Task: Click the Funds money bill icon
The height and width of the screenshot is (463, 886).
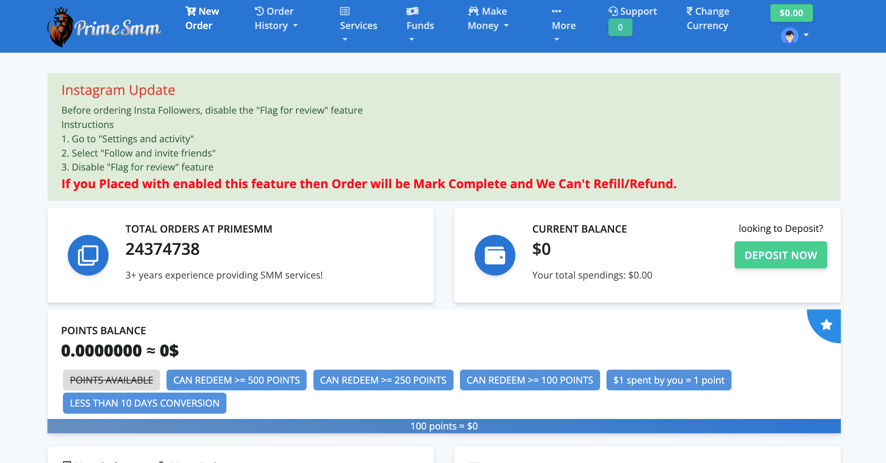Action: click(412, 11)
